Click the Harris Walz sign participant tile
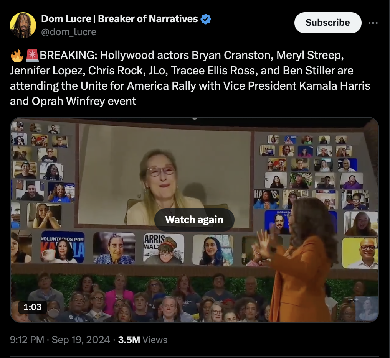The image size is (390, 358). (164, 249)
